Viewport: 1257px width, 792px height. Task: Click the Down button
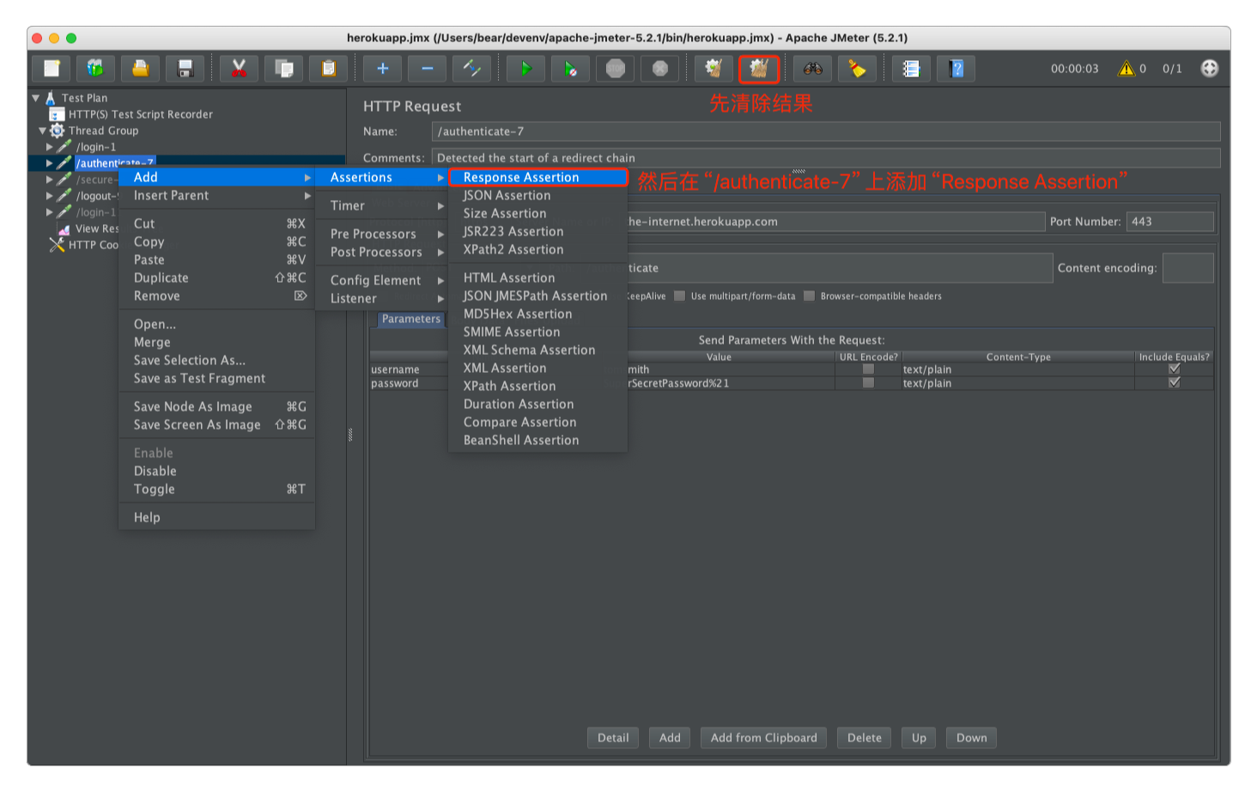click(972, 738)
